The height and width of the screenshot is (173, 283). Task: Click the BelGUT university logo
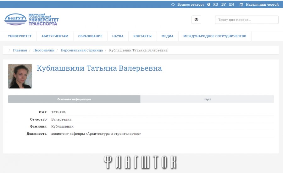point(31,19)
